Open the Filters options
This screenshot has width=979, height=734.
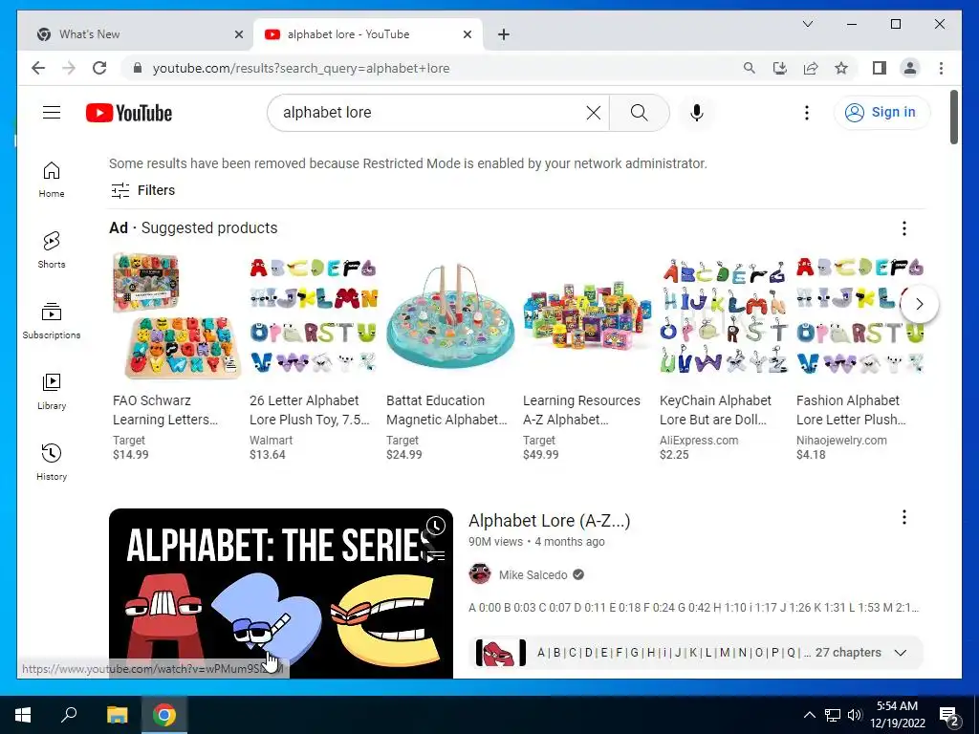(143, 190)
